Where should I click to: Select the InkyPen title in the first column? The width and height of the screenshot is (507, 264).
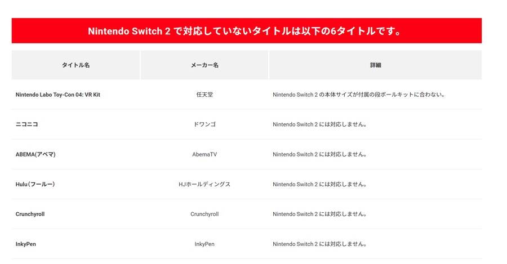click(26, 244)
